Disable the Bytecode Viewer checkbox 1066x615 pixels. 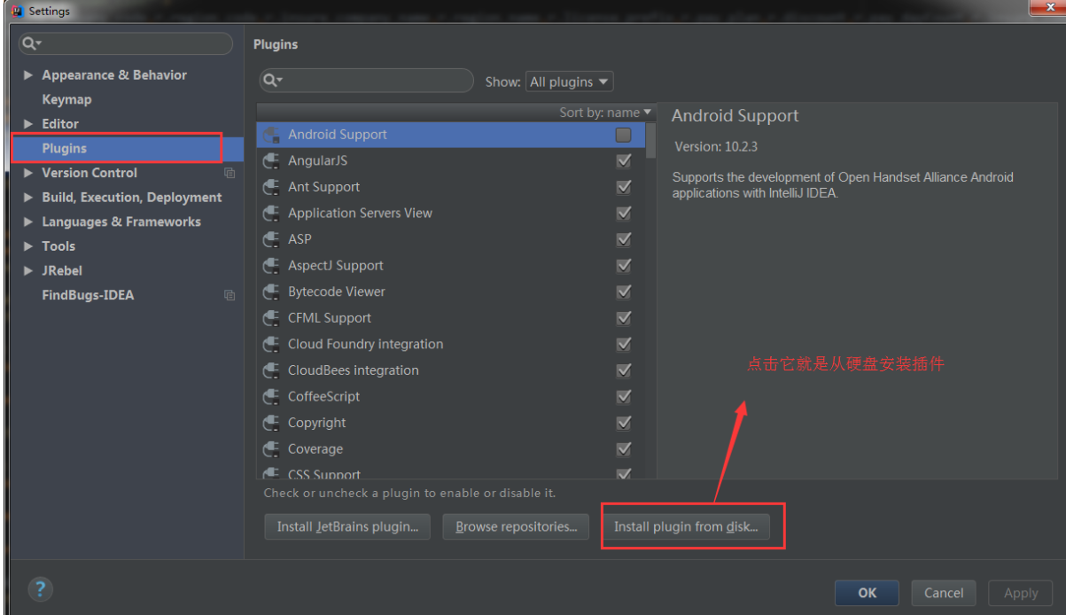pos(624,292)
